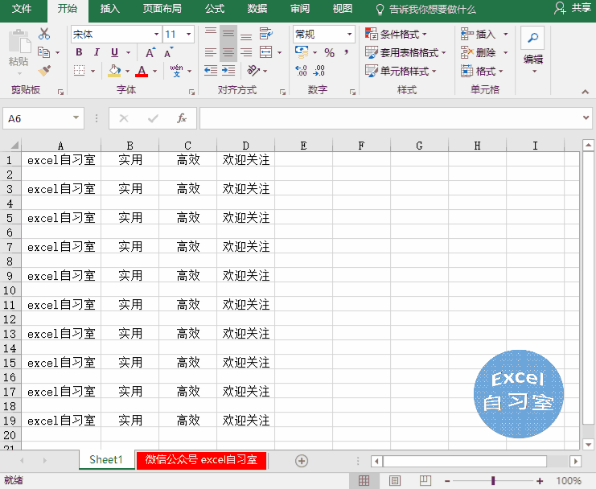Select middle vertical align icon
This screenshot has width=596, height=489.
coord(228,34)
